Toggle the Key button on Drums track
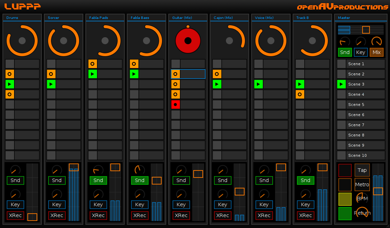The height and width of the screenshot is (228, 390). click(x=15, y=204)
